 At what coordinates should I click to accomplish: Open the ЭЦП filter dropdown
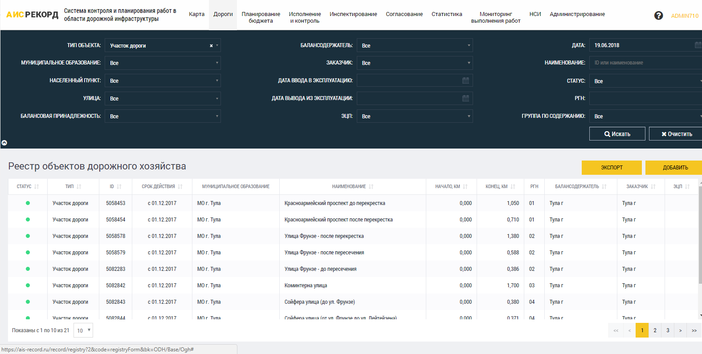point(415,116)
